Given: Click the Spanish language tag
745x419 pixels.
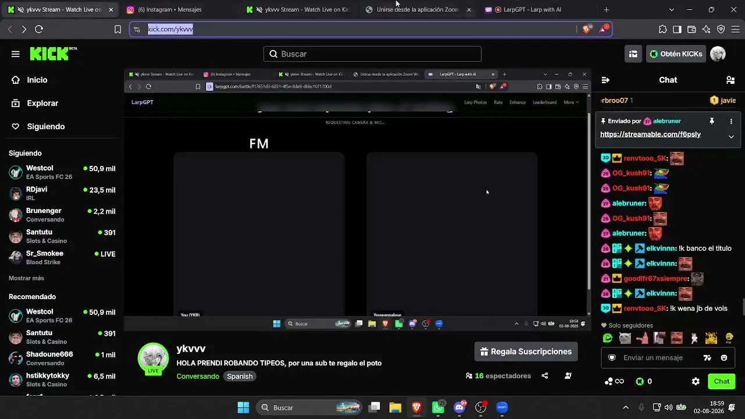Looking at the screenshot, I should coord(240,377).
